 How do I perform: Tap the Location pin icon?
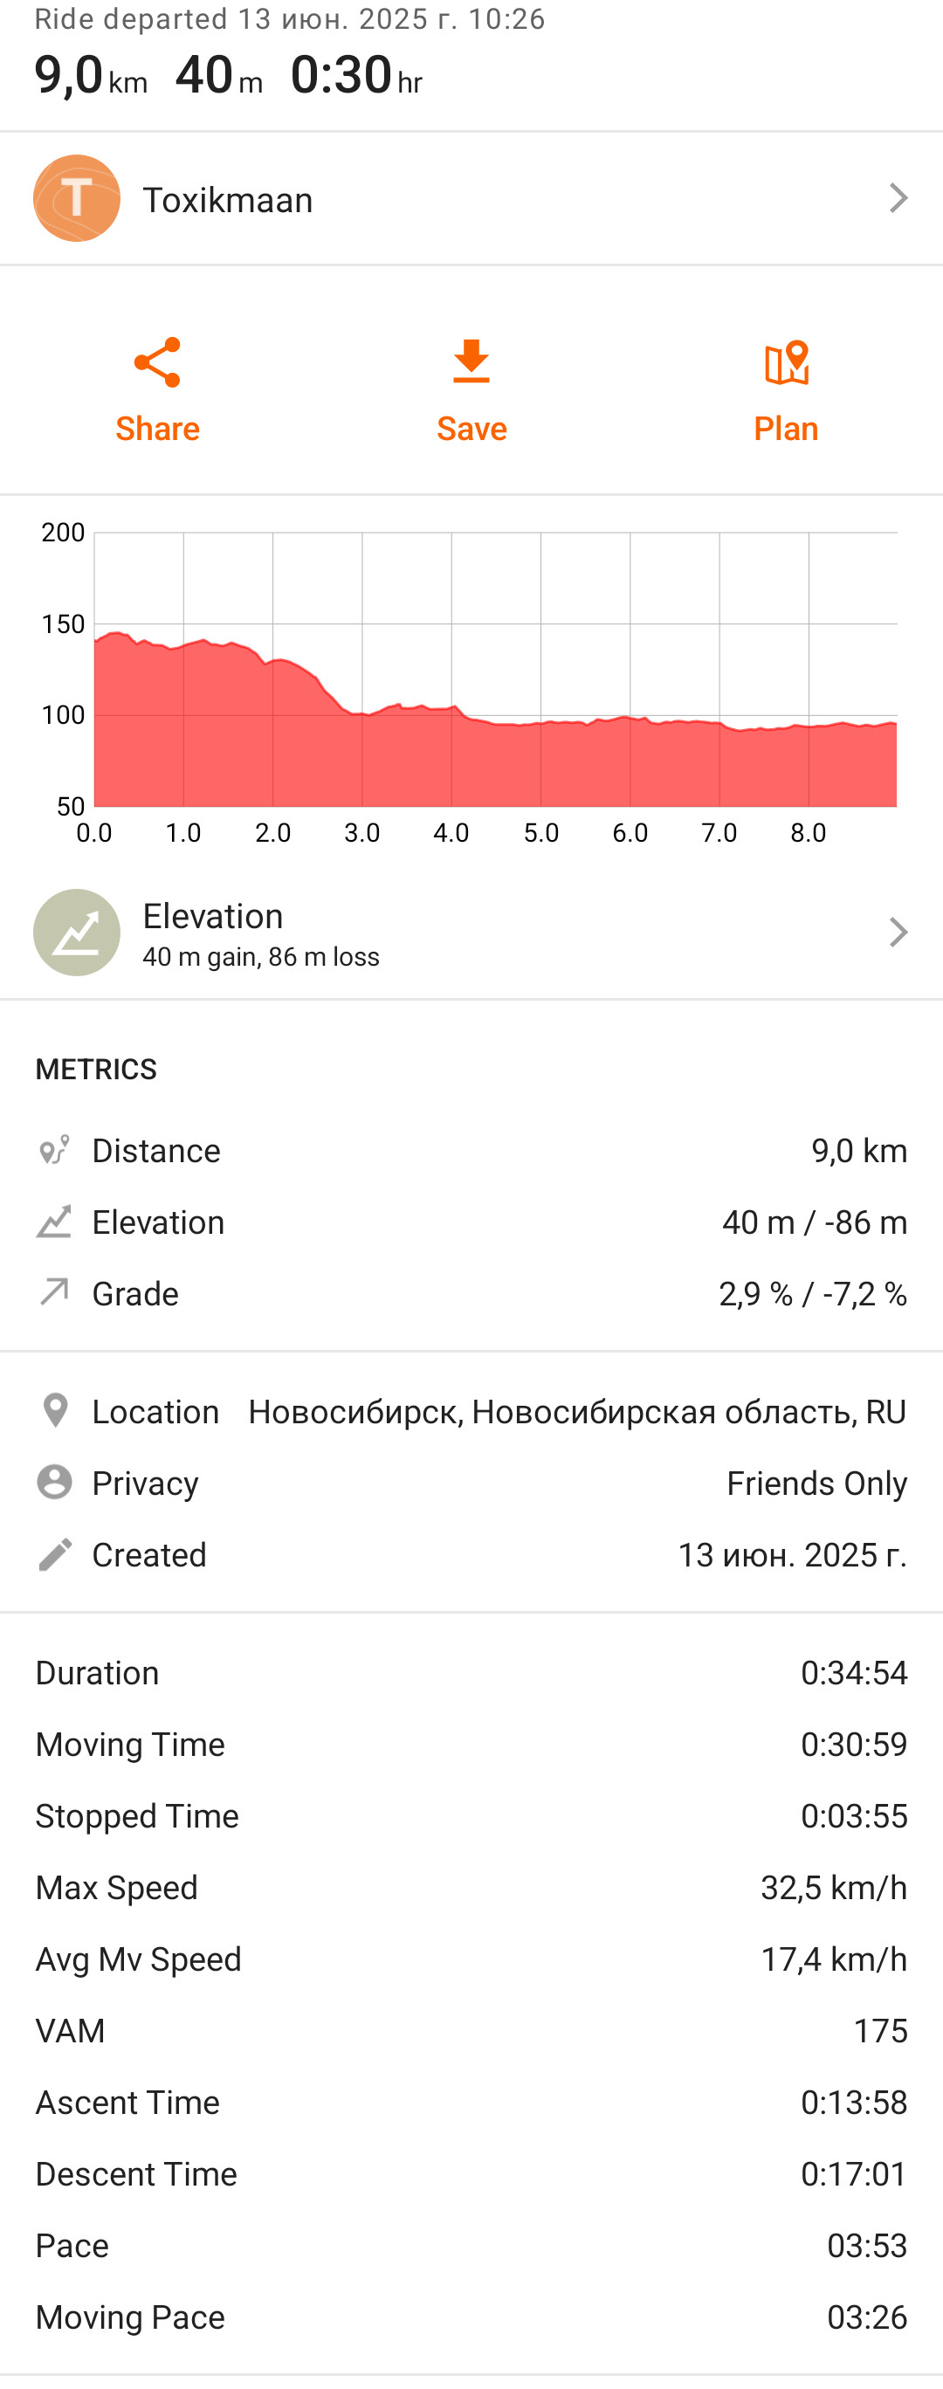[56, 1410]
